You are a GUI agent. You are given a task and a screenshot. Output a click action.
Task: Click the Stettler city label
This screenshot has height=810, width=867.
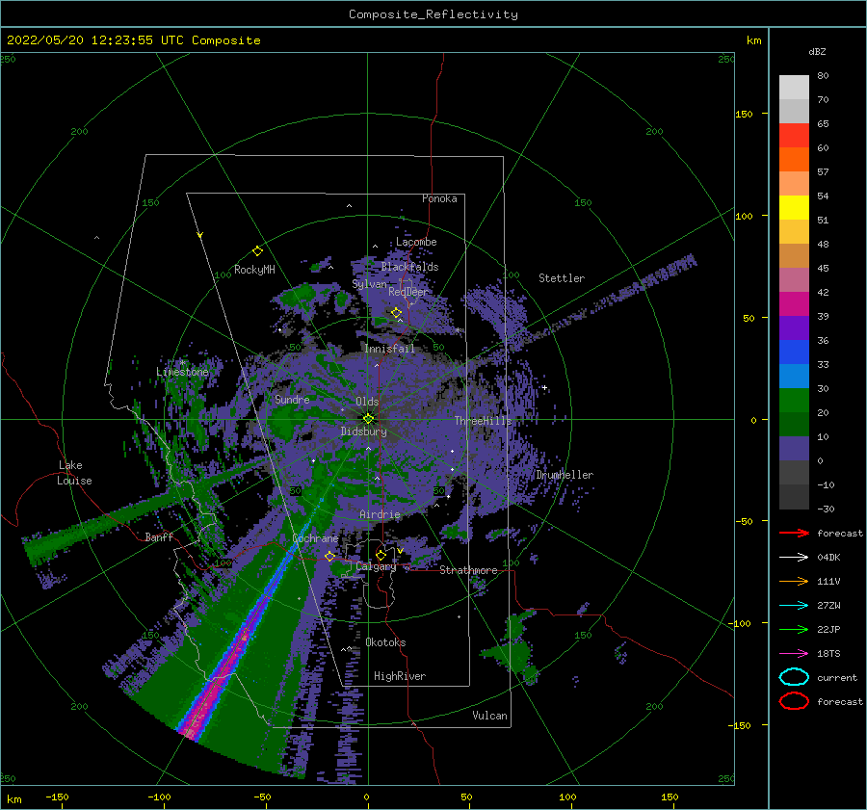[x=562, y=278]
